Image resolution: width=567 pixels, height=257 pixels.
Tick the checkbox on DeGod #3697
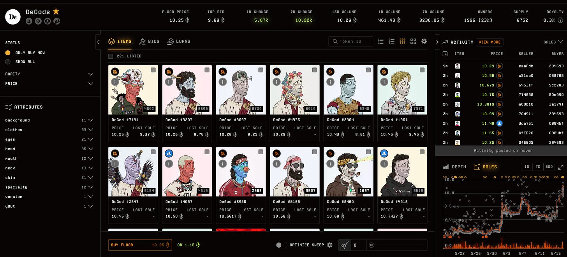pos(261,70)
